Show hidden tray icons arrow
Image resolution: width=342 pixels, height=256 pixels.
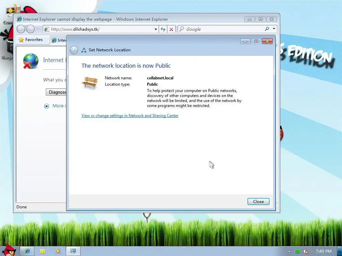(x=289, y=251)
